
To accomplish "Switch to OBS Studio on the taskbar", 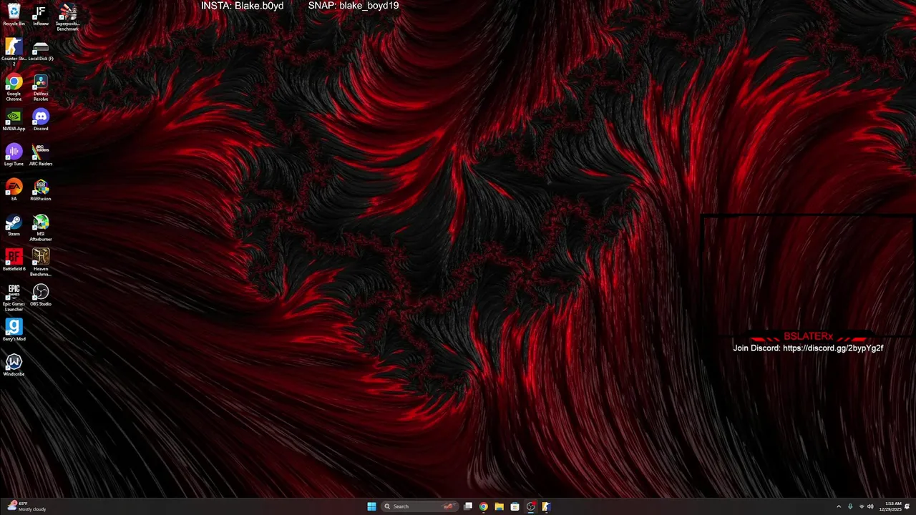I will click(531, 506).
